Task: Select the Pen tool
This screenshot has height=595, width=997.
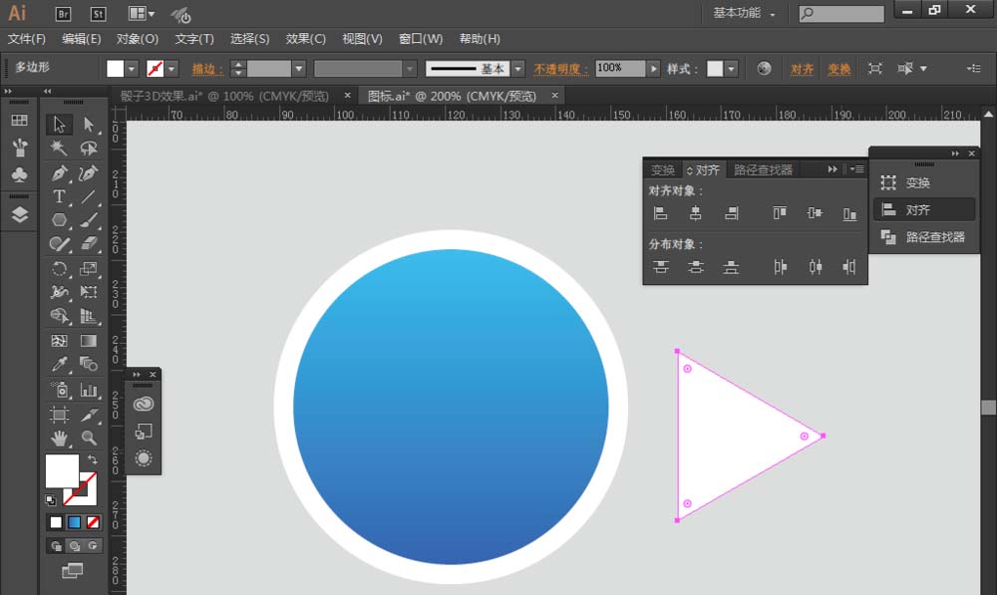Action: point(59,172)
